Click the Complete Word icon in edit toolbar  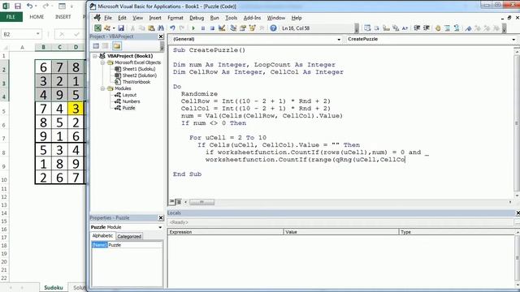pyautogui.click(x=405, y=28)
